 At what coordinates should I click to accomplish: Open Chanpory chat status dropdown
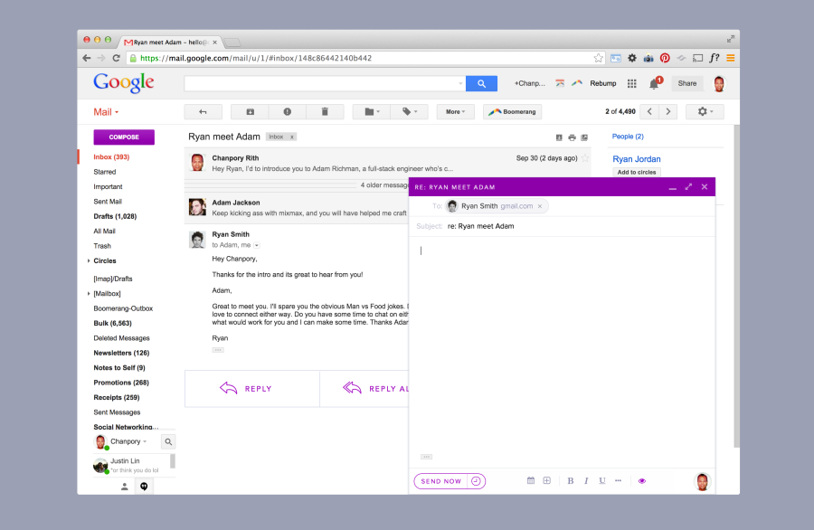(x=145, y=441)
